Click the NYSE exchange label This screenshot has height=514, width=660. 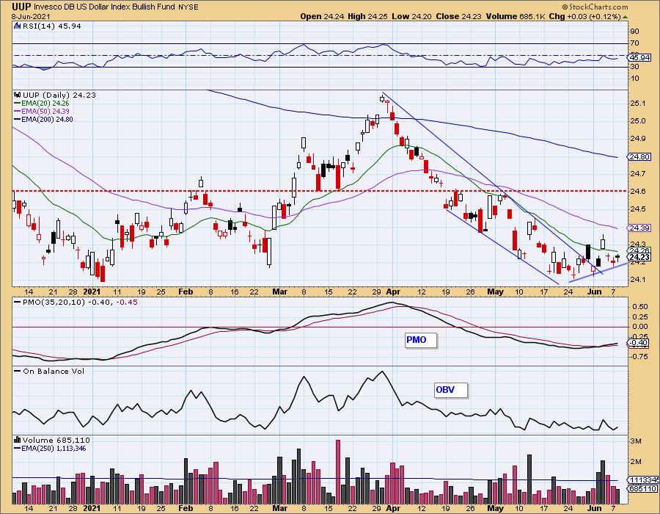pos(188,7)
